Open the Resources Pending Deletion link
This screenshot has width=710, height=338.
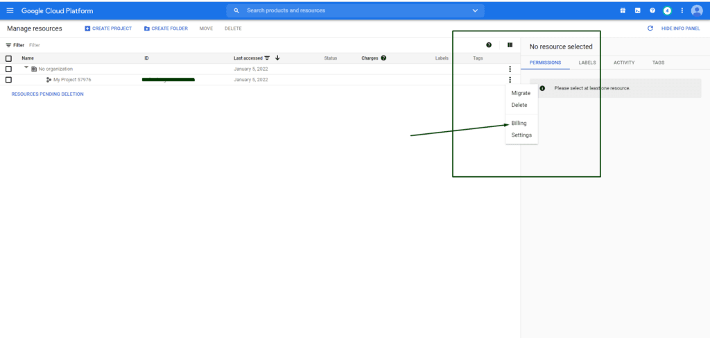[x=47, y=94]
